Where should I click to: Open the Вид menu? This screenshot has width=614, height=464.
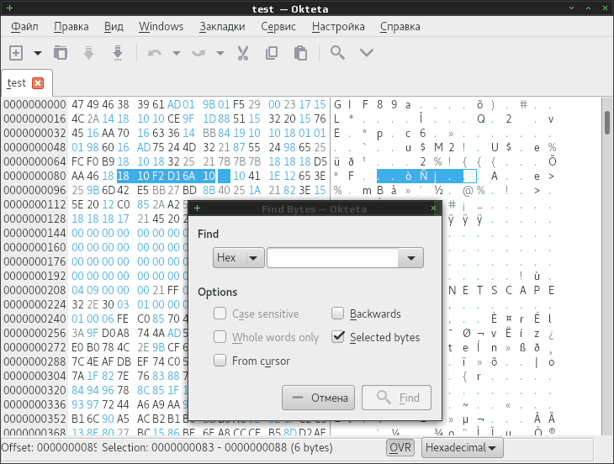click(114, 27)
